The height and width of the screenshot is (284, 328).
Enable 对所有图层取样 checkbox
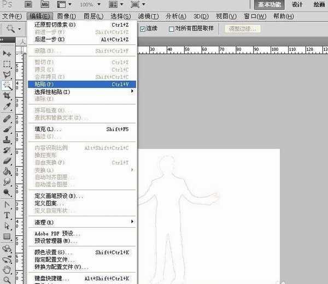pyautogui.click(x=171, y=29)
